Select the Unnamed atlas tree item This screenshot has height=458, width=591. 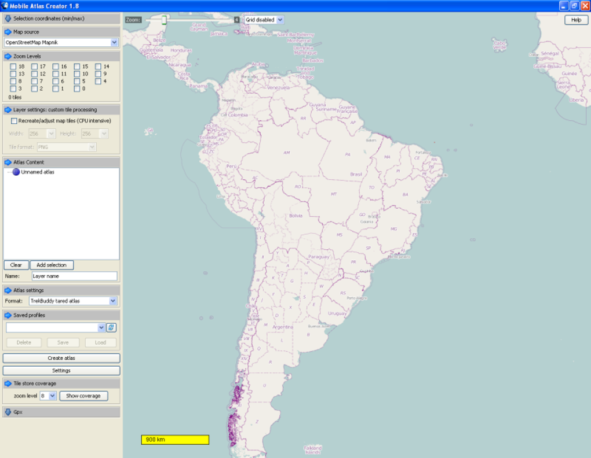[37, 172]
